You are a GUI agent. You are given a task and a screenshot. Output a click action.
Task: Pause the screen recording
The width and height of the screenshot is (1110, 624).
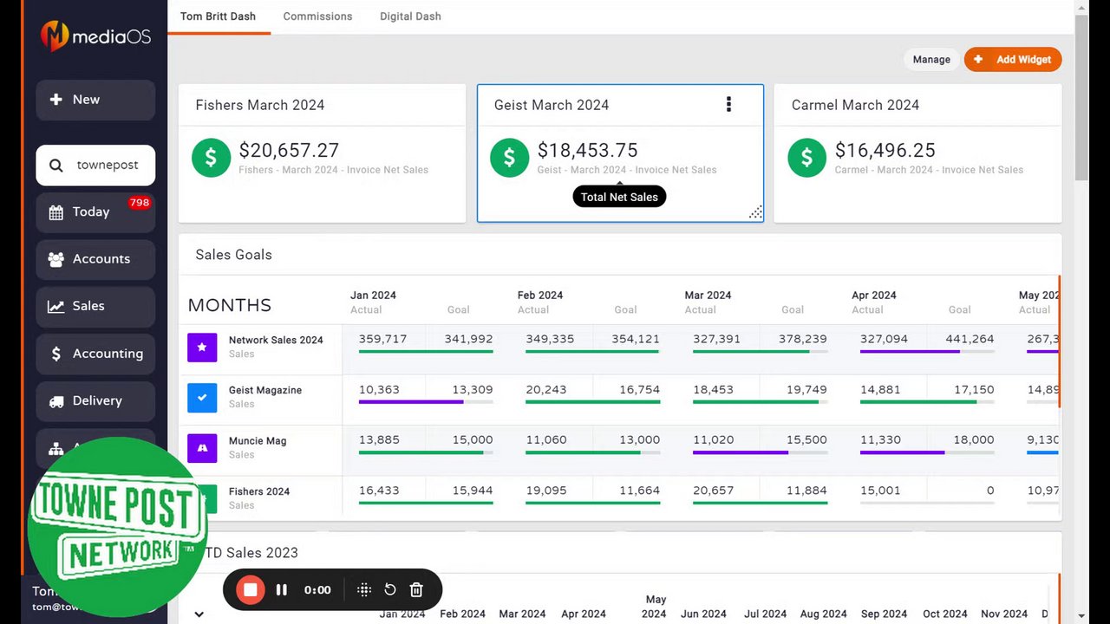tap(282, 590)
